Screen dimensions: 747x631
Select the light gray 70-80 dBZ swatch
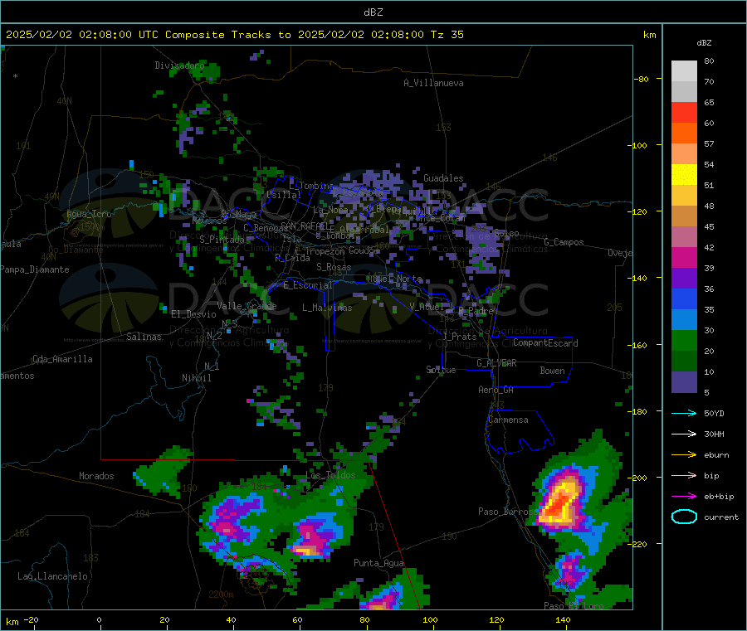coord(684,71)
